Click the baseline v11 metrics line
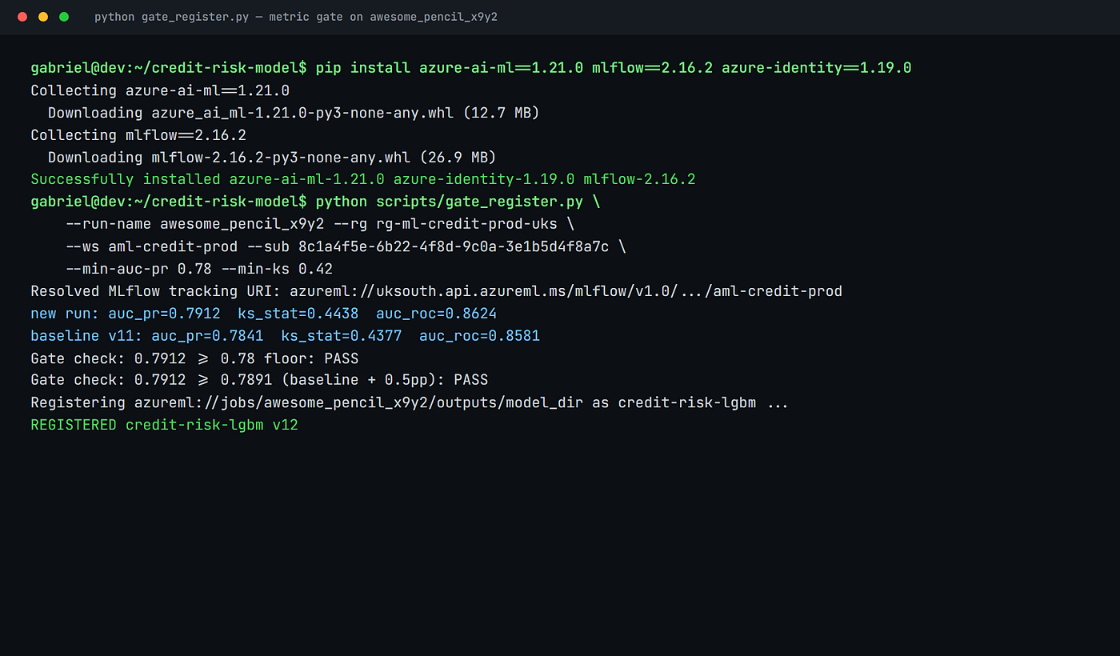Viewport: 1120px width, 656px height. click(x=285, y=337)
